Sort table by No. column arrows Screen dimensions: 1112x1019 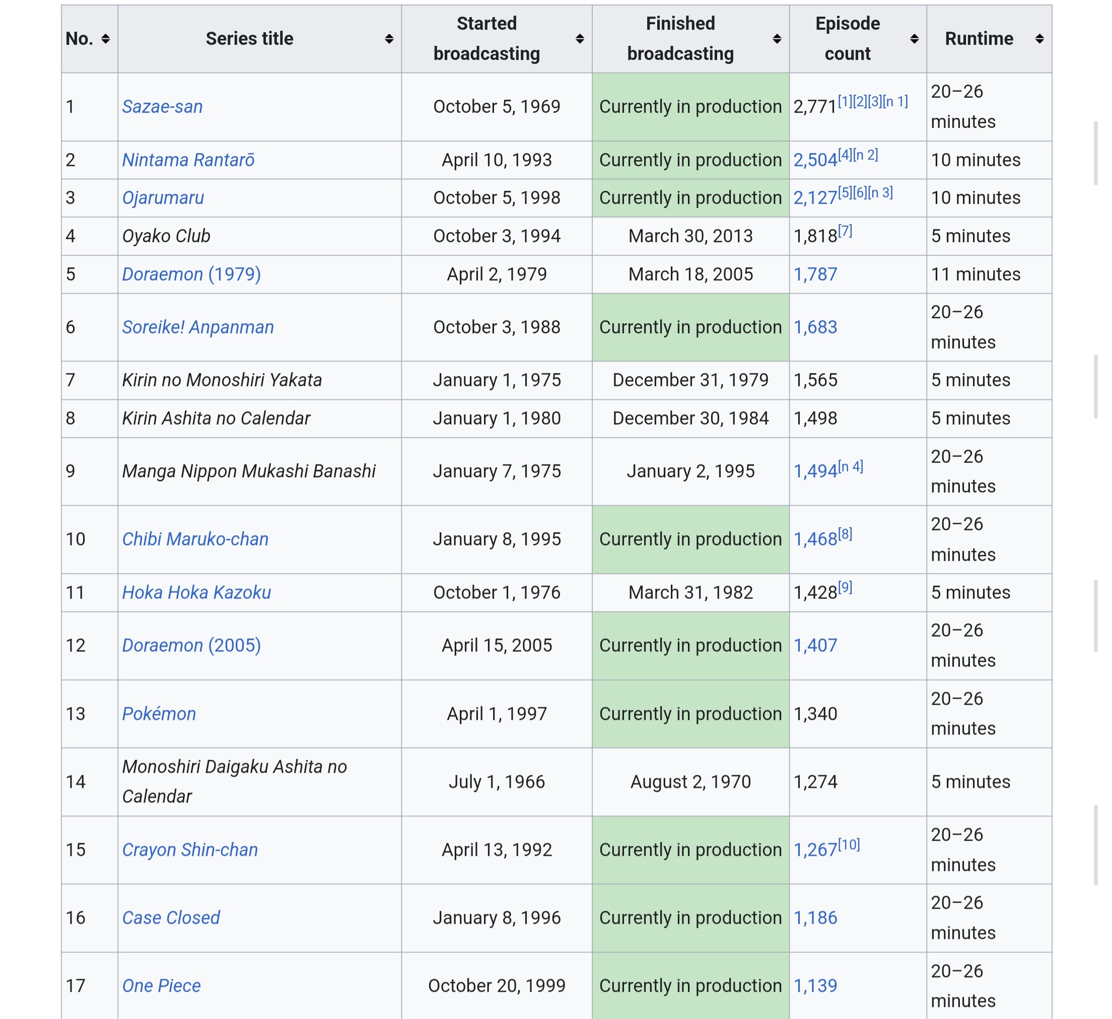click(x=105, y=39)
